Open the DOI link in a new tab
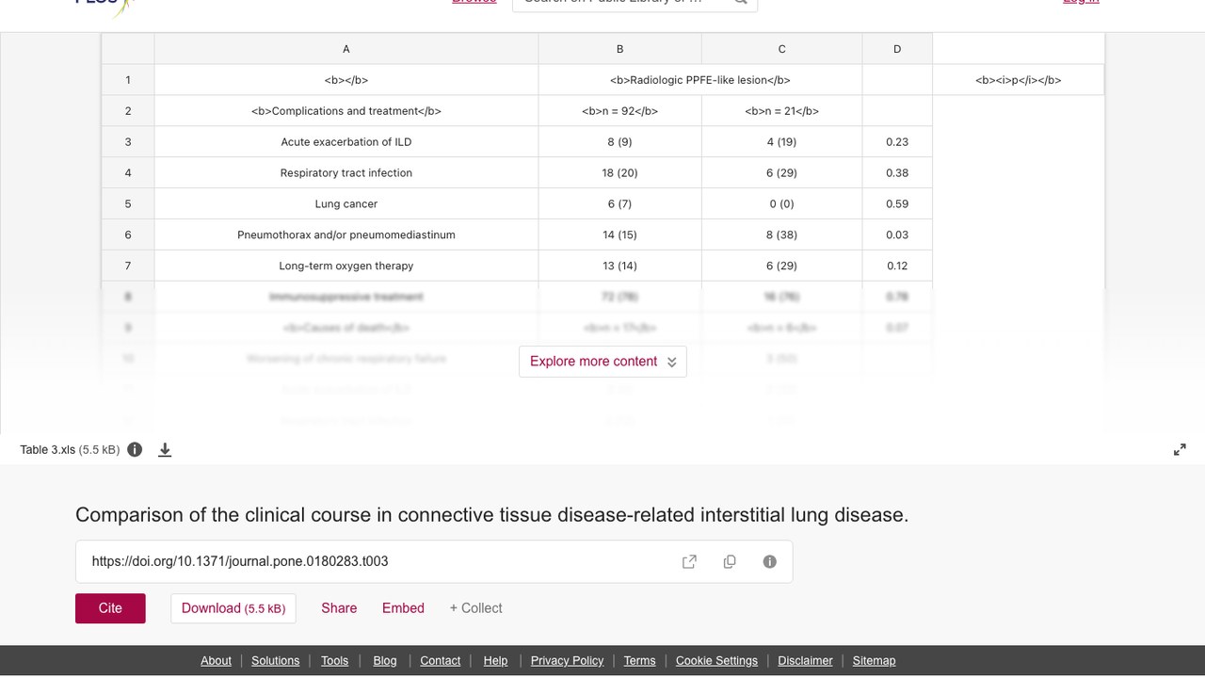Viewport: 1205px width, 678px height. tap(689, 561)
